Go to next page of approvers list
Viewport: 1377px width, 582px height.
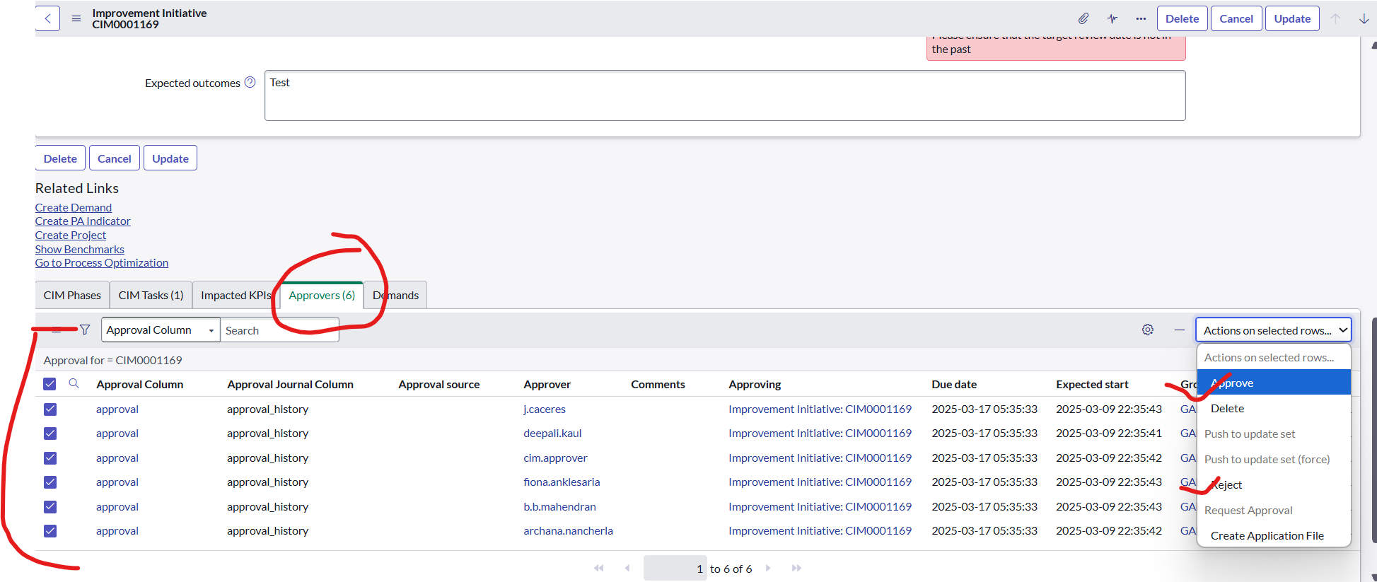(768, 568)
